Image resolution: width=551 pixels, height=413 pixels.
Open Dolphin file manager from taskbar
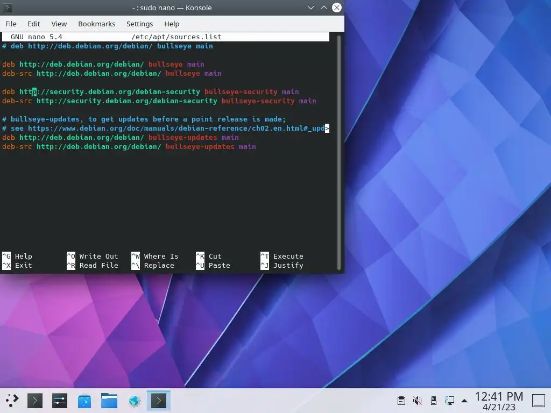tap(109, 400)
